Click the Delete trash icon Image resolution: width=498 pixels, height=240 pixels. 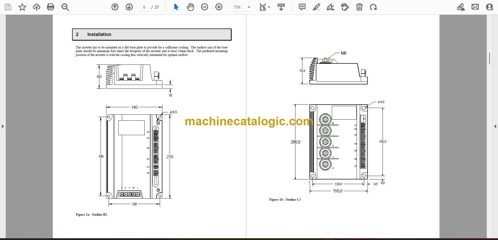tap(359, 7)
